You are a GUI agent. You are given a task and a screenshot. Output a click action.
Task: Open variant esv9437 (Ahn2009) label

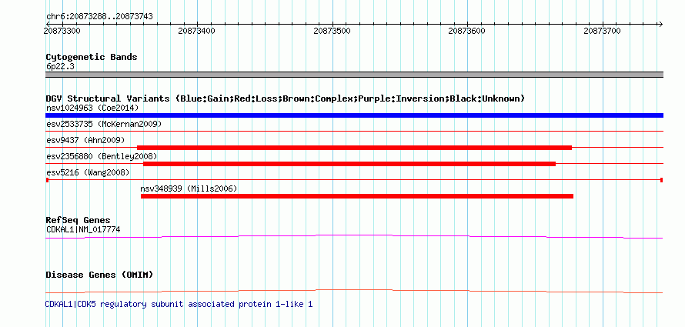(85, 140)
